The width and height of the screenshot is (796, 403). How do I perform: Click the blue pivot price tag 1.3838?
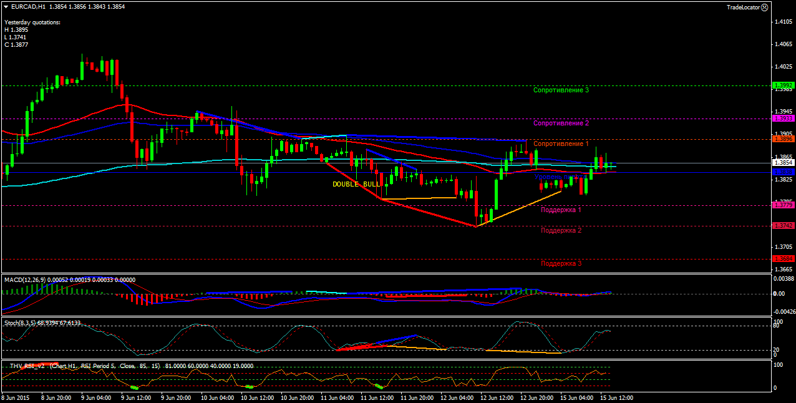pyautogui.click(x=783, y=172)
